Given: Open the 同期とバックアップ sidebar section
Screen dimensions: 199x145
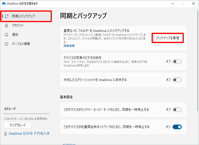Looking at the screenshot, I should (26, 16).
